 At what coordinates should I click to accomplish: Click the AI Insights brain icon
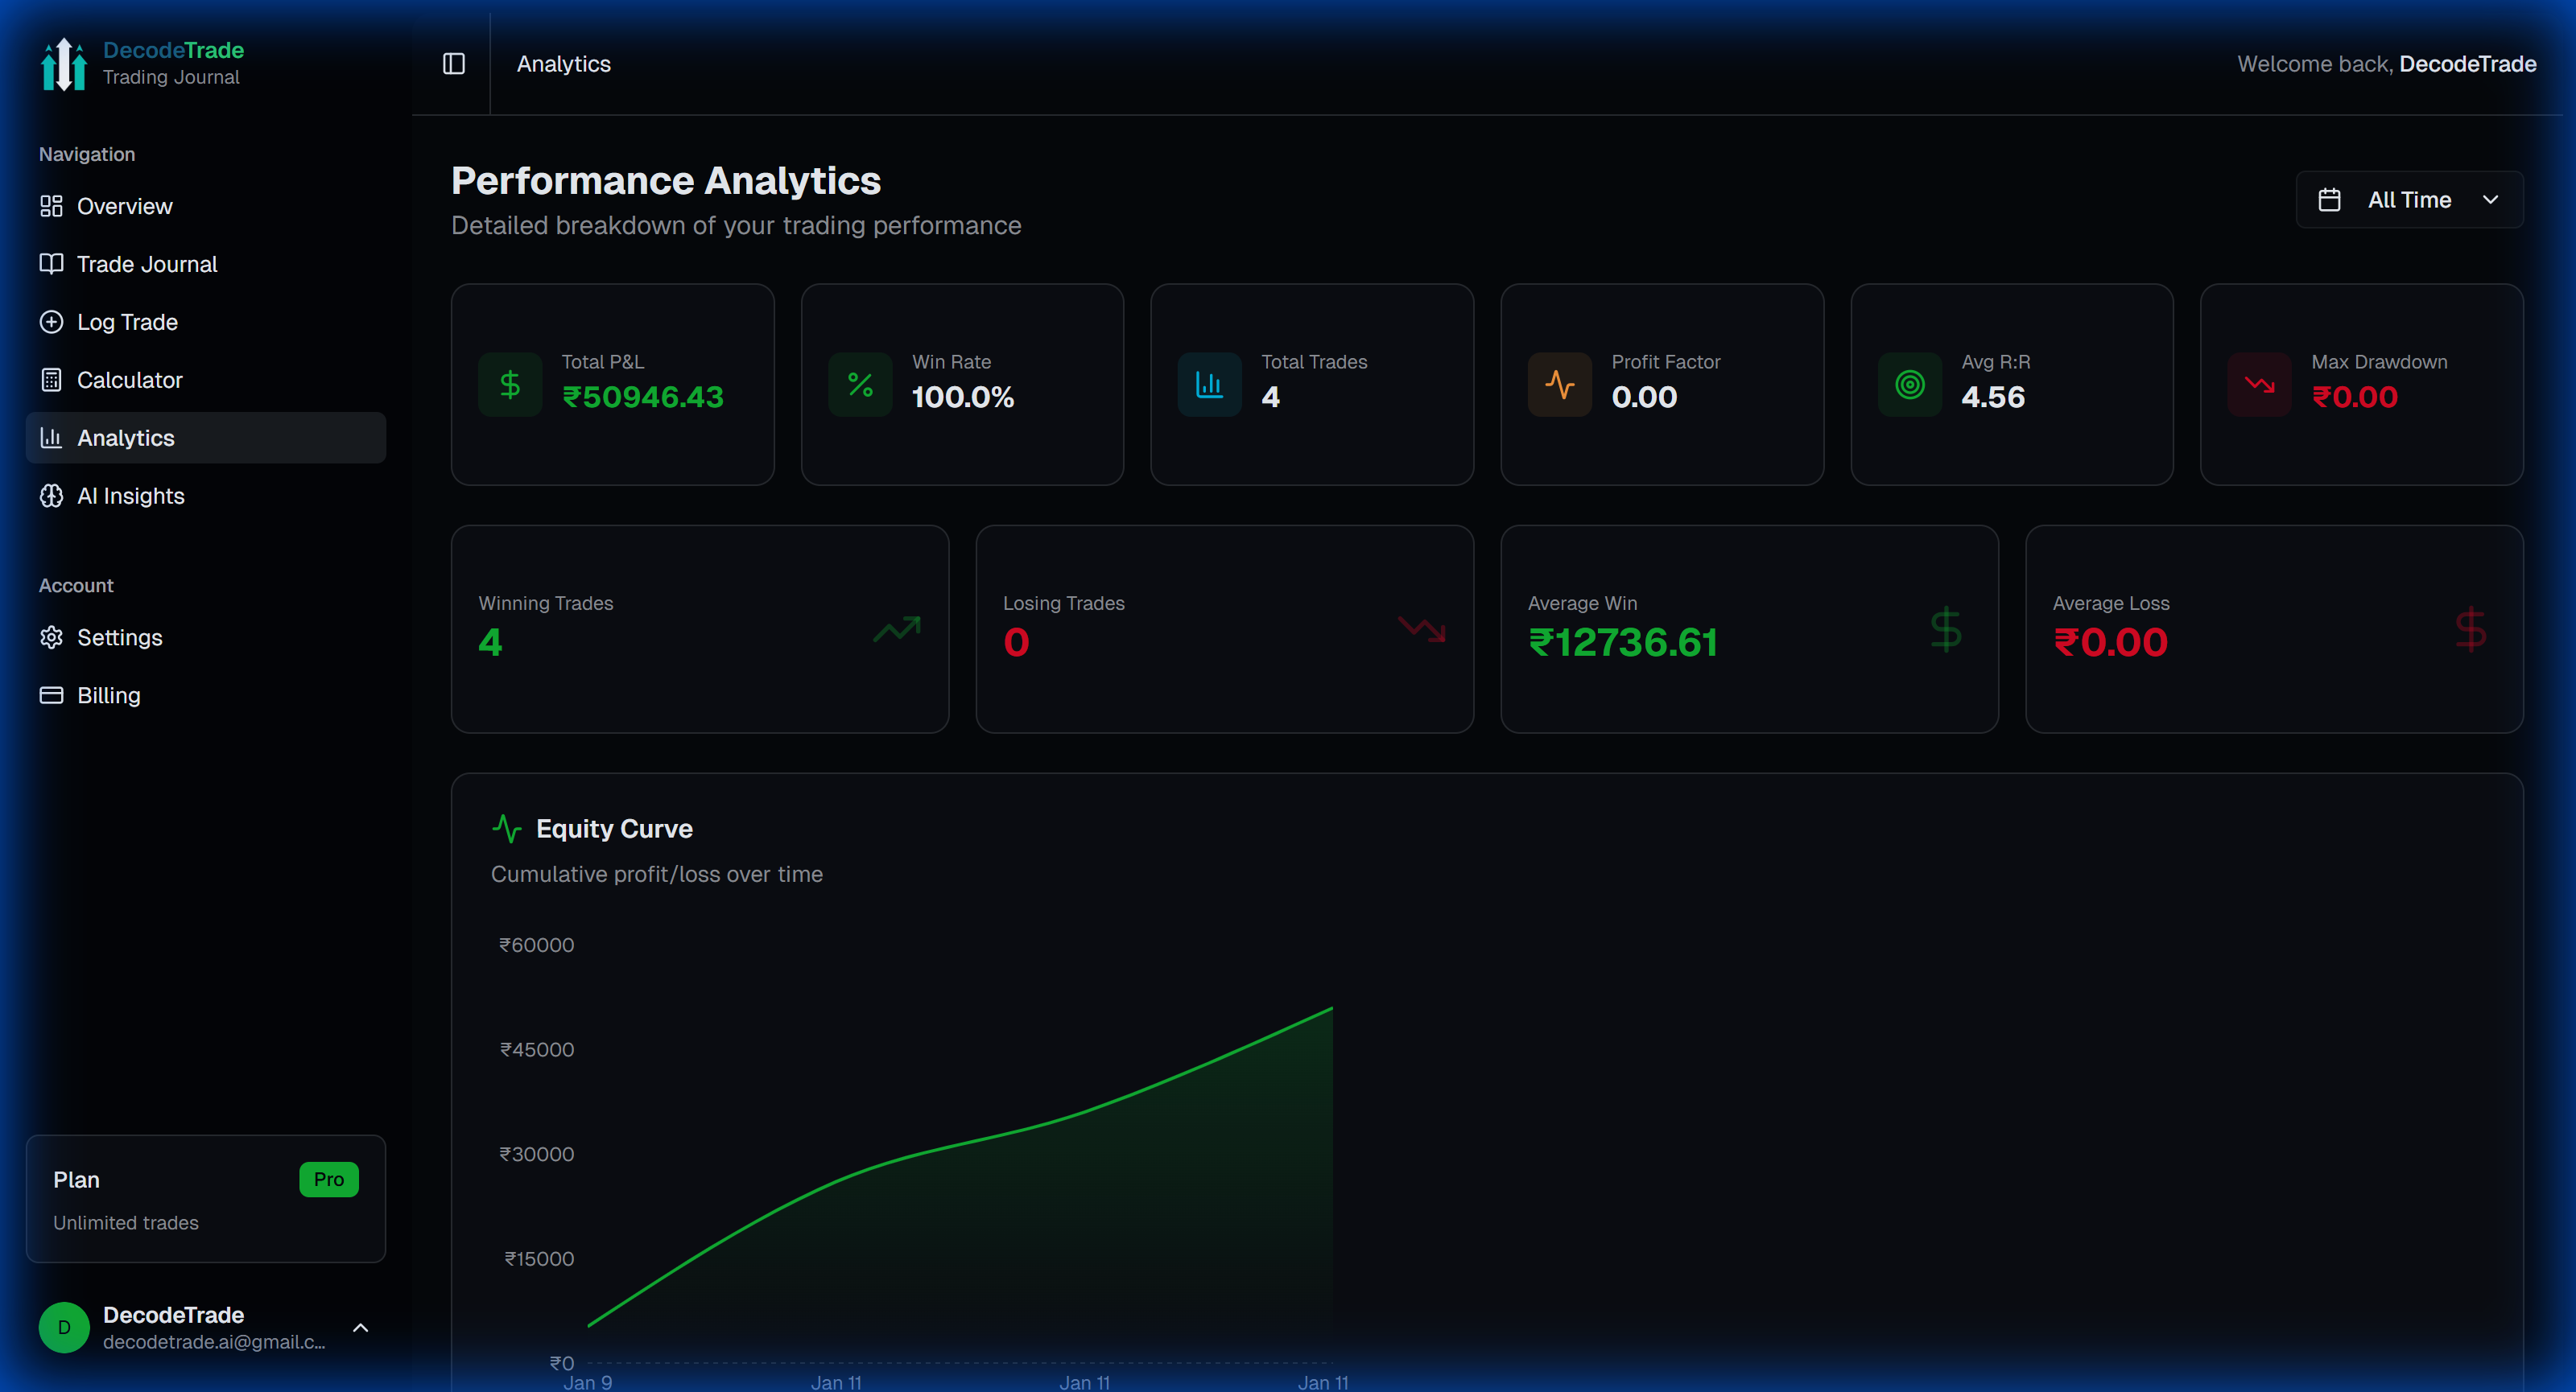point(51,496)
